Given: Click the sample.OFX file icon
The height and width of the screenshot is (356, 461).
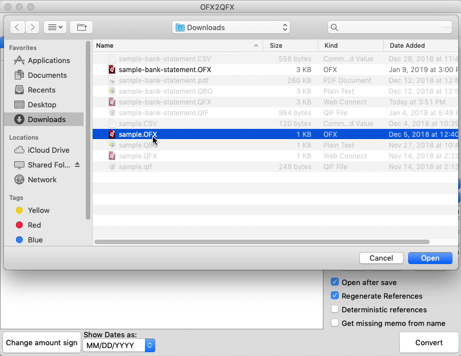Looking at the screenshot, I should point(112,134).
